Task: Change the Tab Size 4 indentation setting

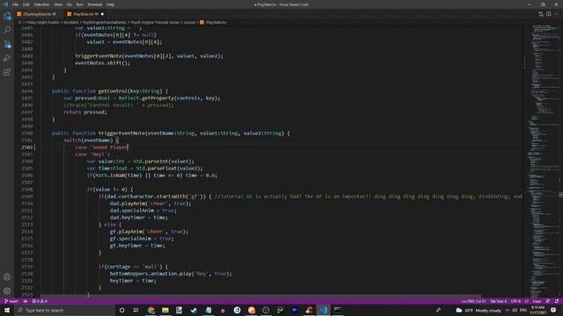Action: pyautogui.click(x=499, y=301)
